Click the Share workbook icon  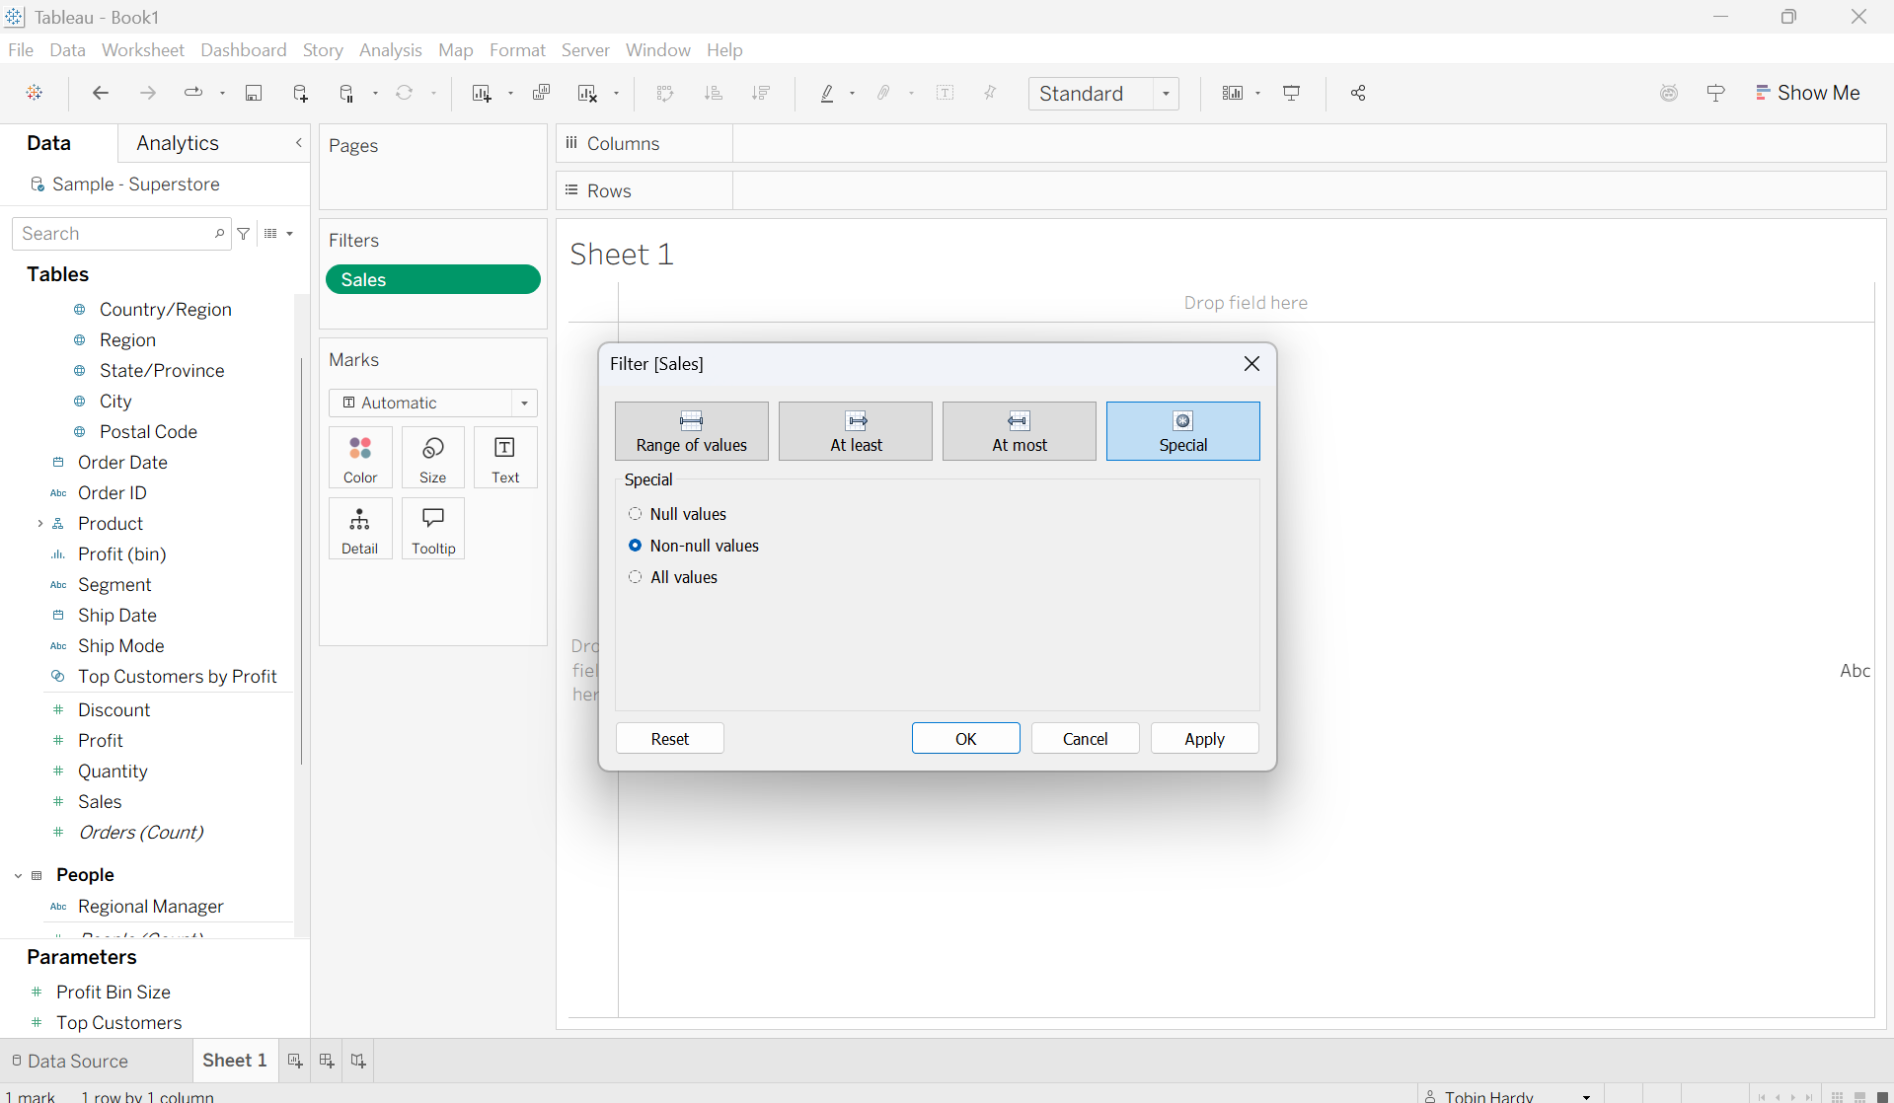point(1358,93)
